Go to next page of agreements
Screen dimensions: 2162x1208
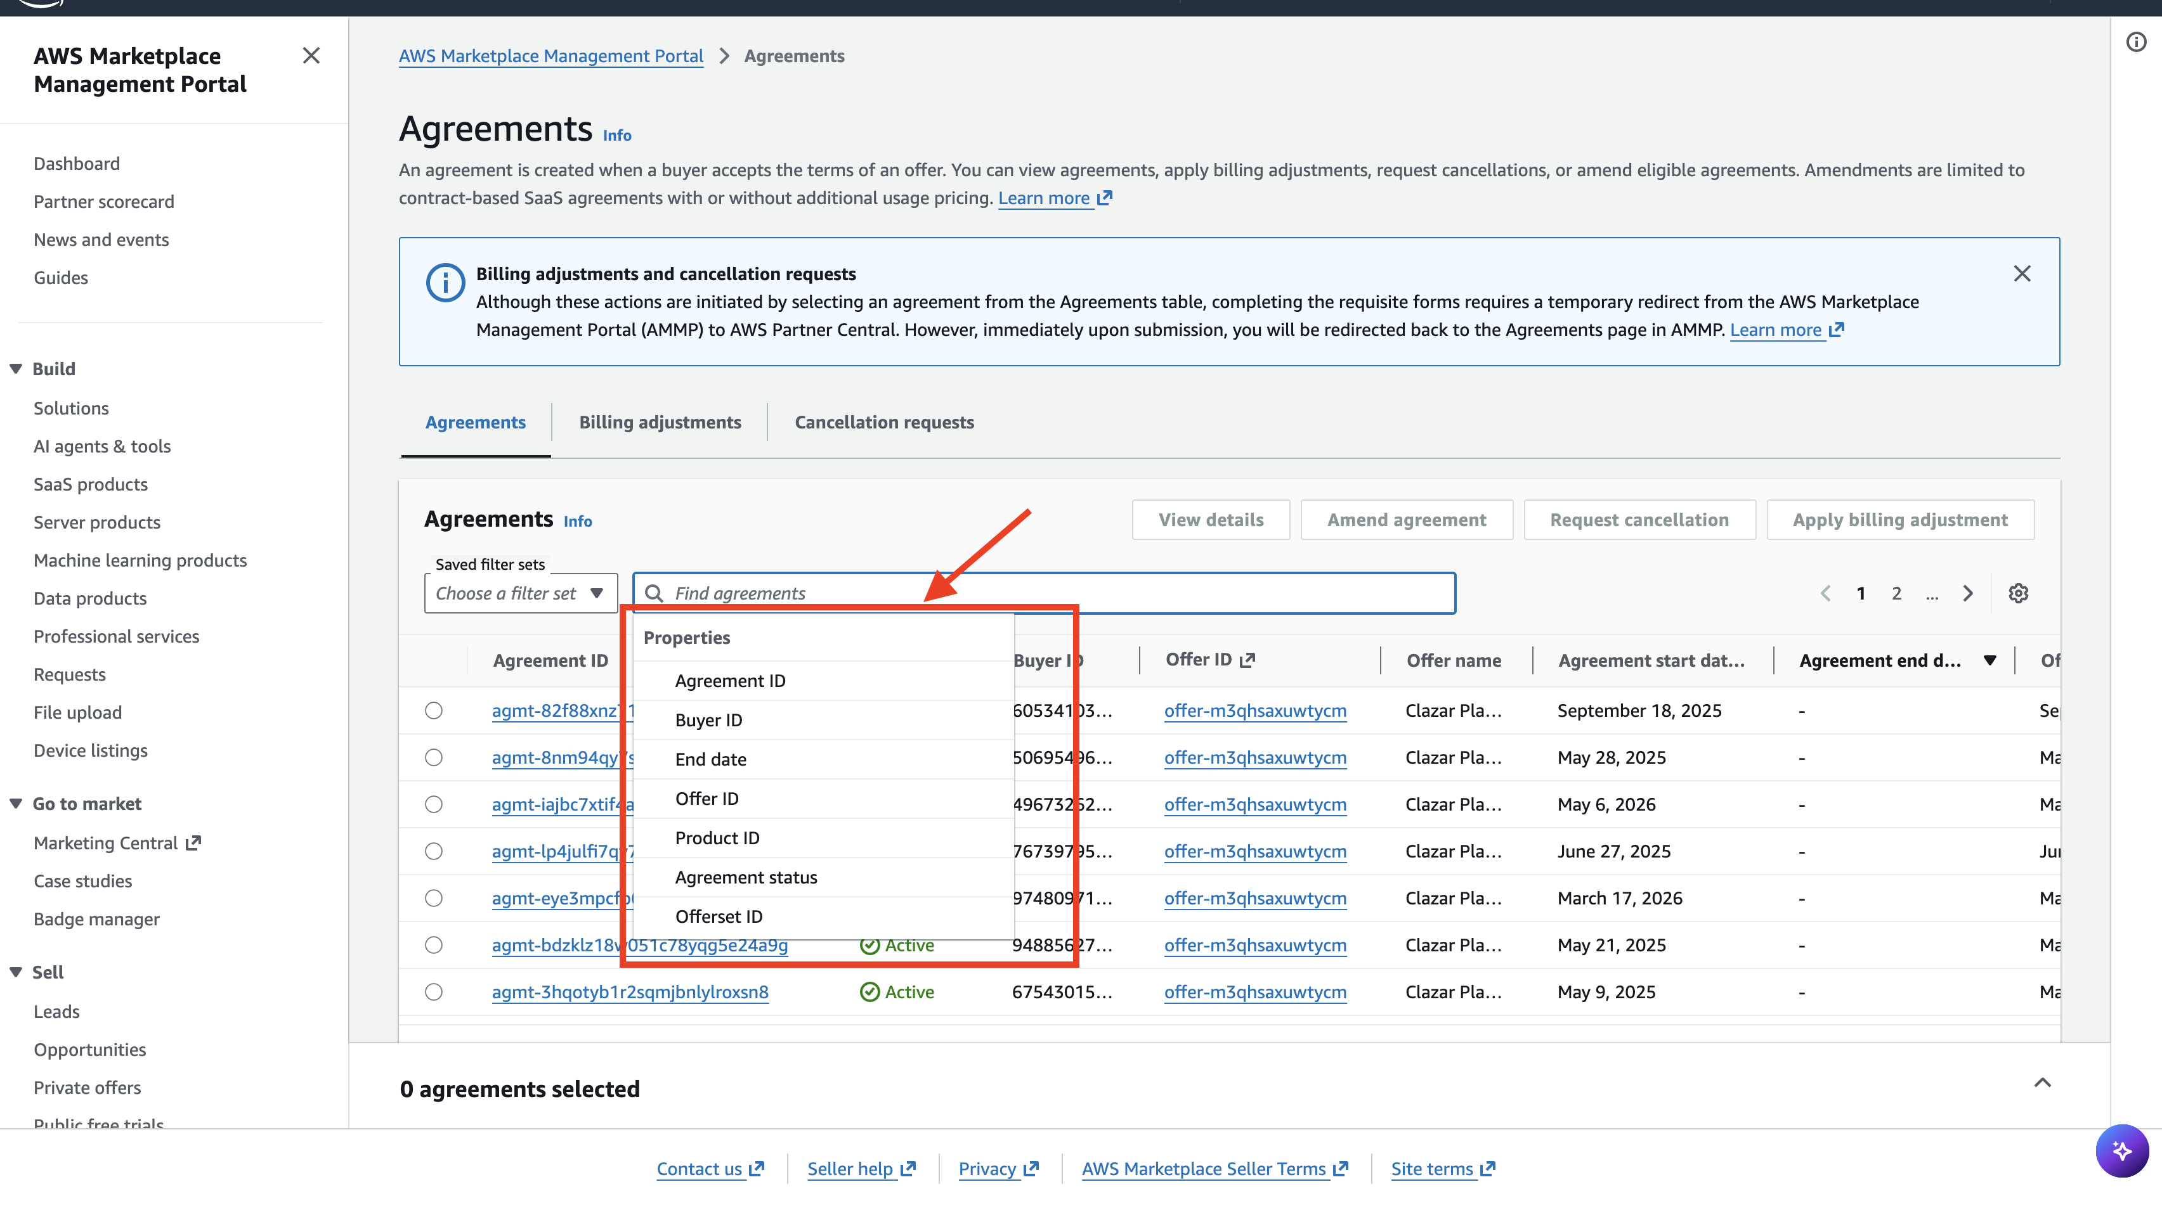click(x=1967, y=593)
